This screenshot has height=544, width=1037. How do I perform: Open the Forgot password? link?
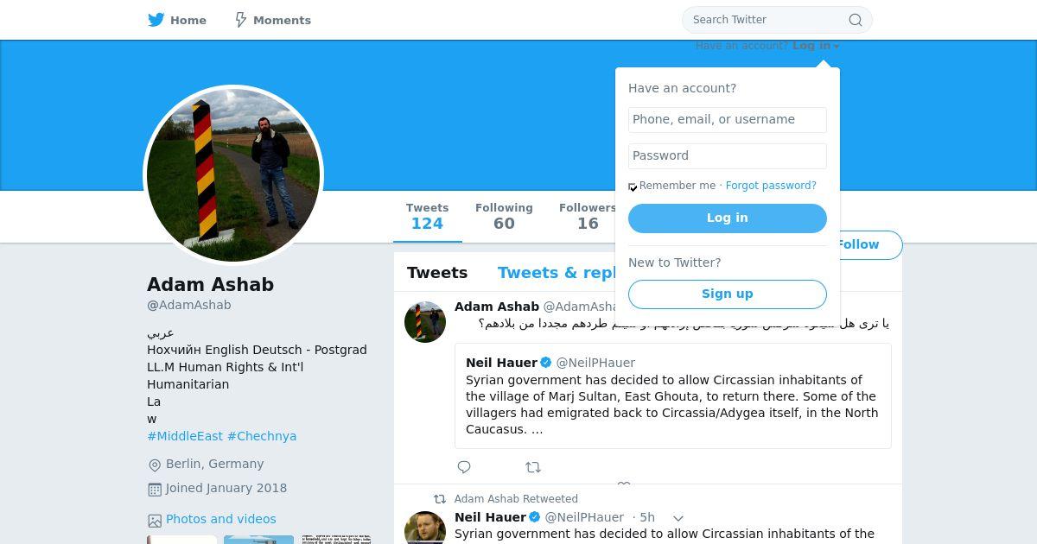tap(771, 186)
